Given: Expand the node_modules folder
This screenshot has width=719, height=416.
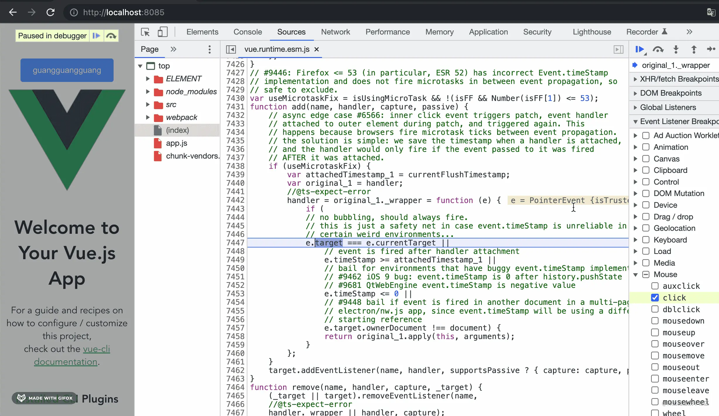Looking at the screenshot, I should click(x=148, y=92).
